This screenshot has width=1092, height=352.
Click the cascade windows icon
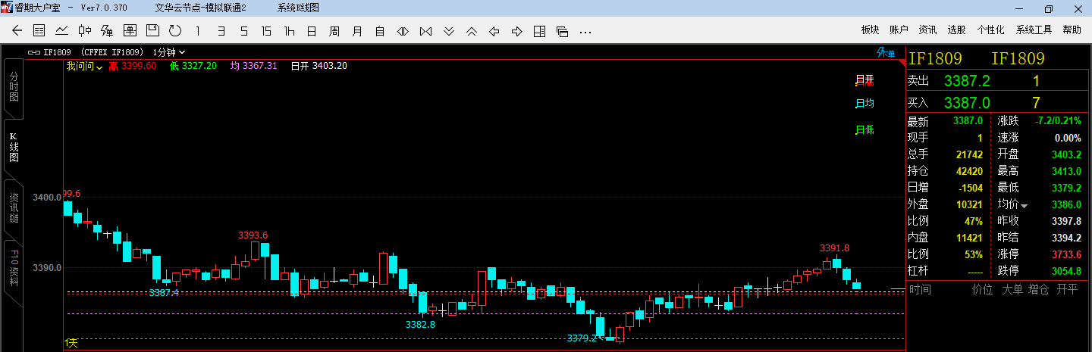coord(562,31)
